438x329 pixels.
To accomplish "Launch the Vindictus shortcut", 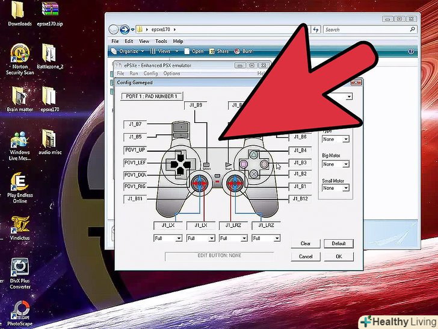I will [x=19, y=225].
